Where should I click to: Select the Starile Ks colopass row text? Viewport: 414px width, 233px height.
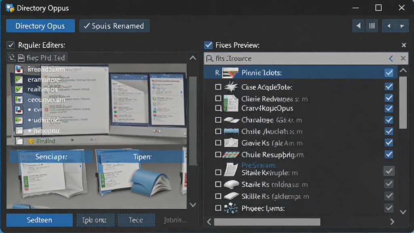[x=275, y=184]
